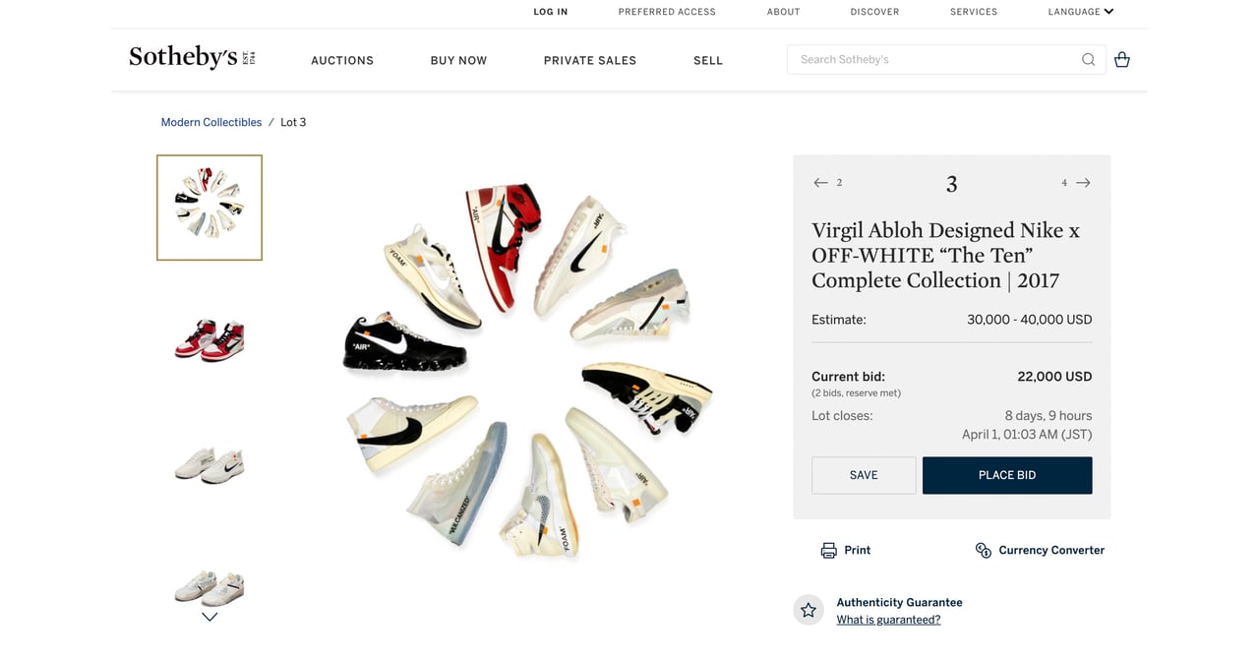This screenshot has width=1259, height=659.
Task: Open the shopping bag cart icon
Action: (1121, 59)
